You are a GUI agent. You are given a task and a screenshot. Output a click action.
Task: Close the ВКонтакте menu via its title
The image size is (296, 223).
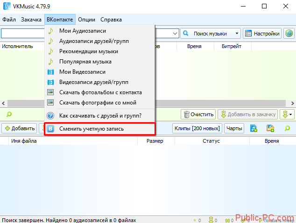[x=60, y=20]
